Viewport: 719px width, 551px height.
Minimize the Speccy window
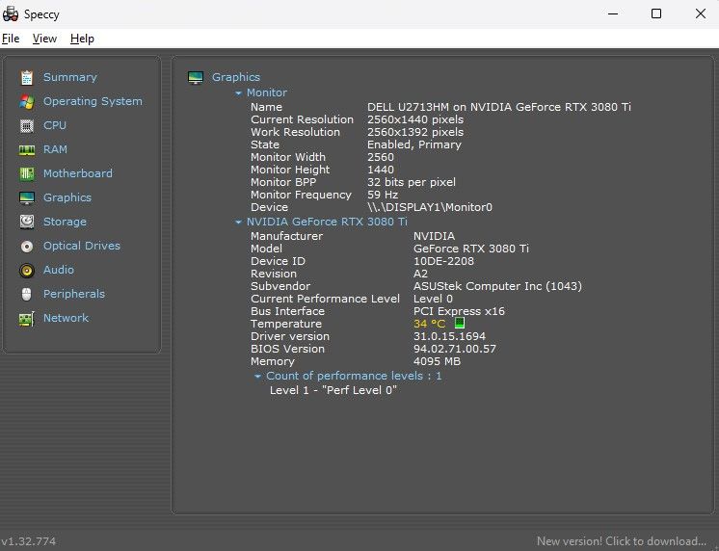pos(613,13)
